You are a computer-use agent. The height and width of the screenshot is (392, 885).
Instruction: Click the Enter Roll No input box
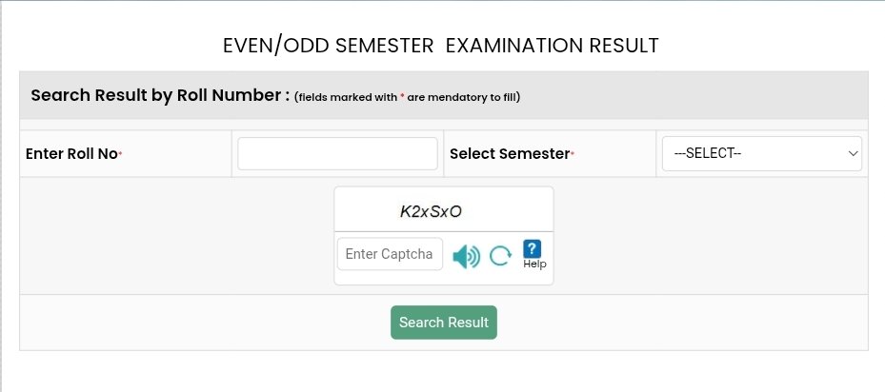click(x=337, y=153)
